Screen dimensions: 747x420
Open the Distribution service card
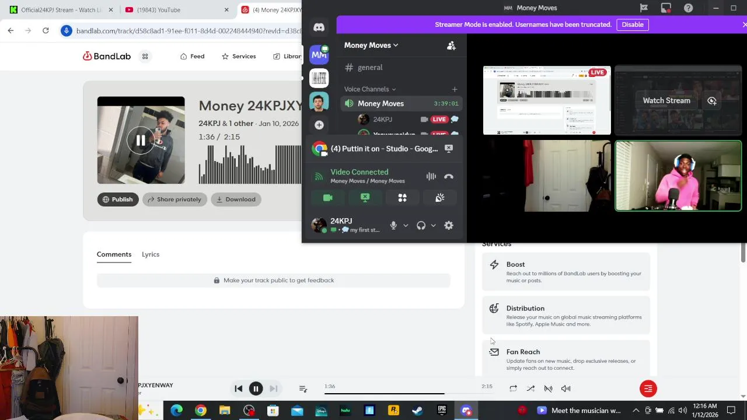coord(566,316)
